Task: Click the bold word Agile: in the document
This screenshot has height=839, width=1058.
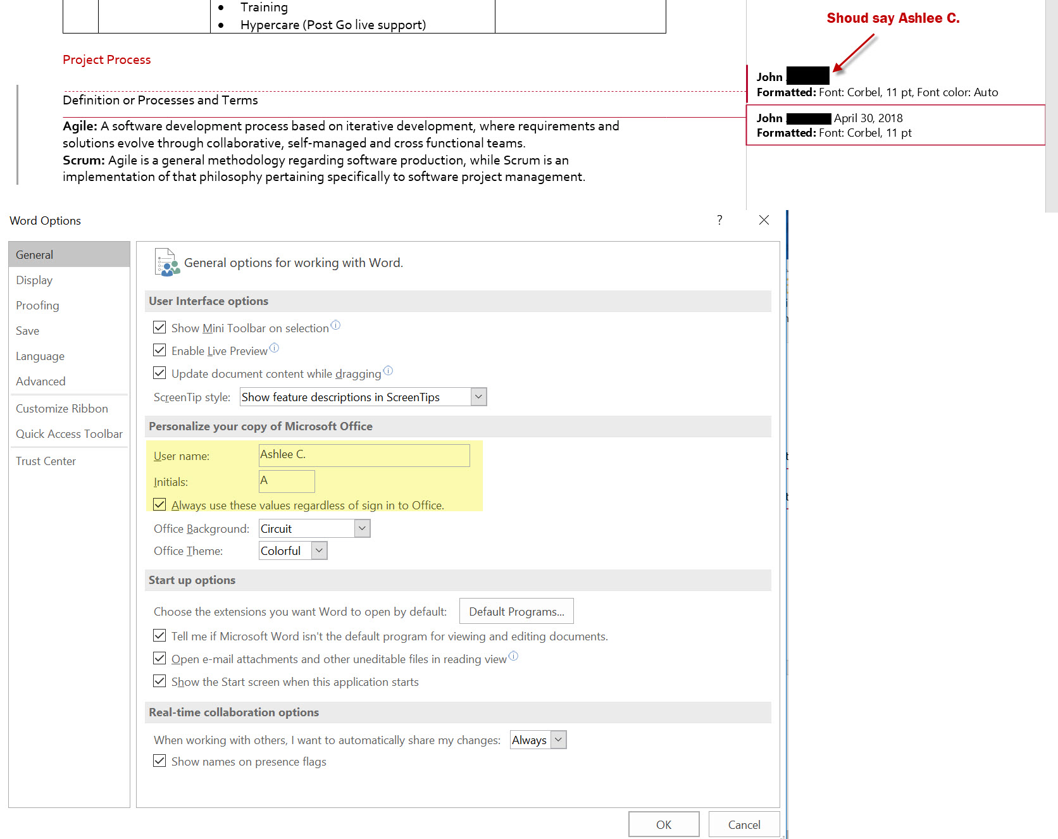Action: [x=80, y=126]
